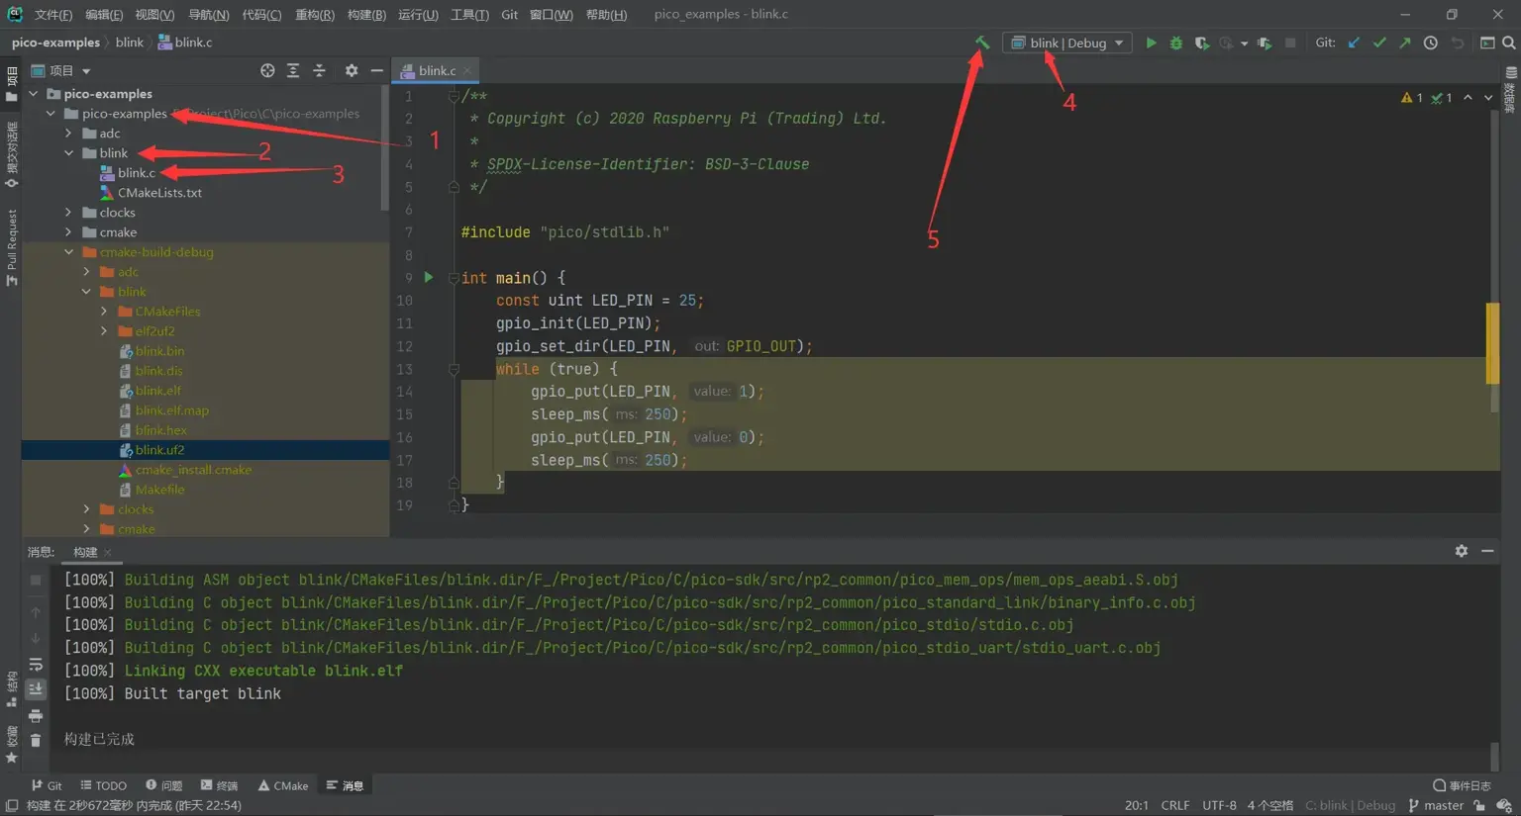1521x816 pixels.
Task: Click the yellow warning stripe on editor scrollbar
Action: [x=1492, y=342]
